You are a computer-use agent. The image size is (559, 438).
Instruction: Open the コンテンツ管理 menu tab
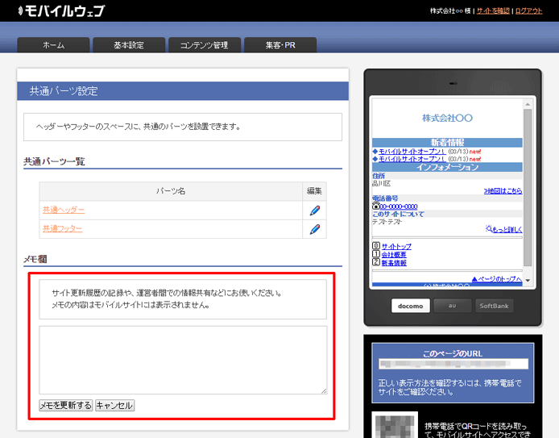click(x=204, y=45)
